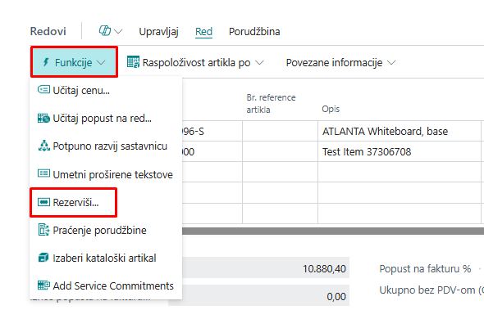
Task: Click the lightning bolt Funkcije icon
Action: 46,62
